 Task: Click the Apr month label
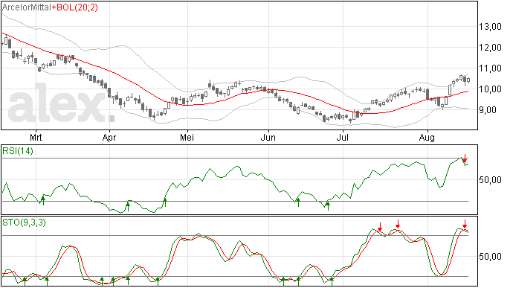pos(109,137)
